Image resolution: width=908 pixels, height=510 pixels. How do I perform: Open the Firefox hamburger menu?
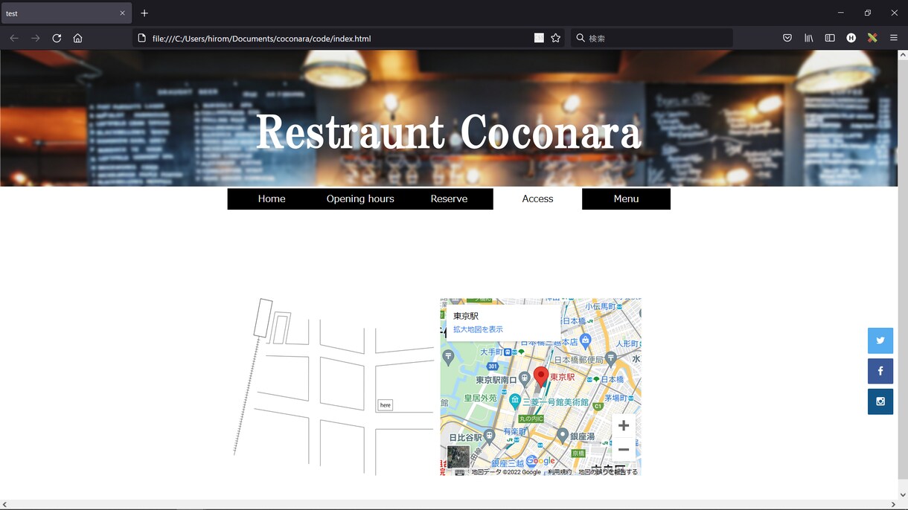click(x=894, y=38)
